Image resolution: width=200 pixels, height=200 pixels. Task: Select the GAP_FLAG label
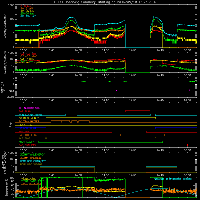pos(24,111)
